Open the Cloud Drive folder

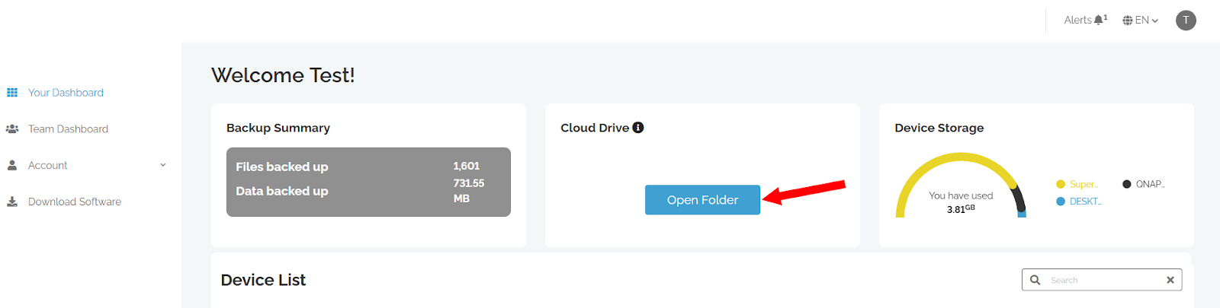(x=702, y=200)
